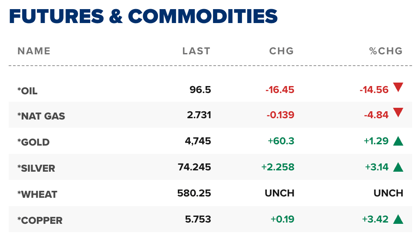Open the *NAT GAS commodity link

point(41,116)
